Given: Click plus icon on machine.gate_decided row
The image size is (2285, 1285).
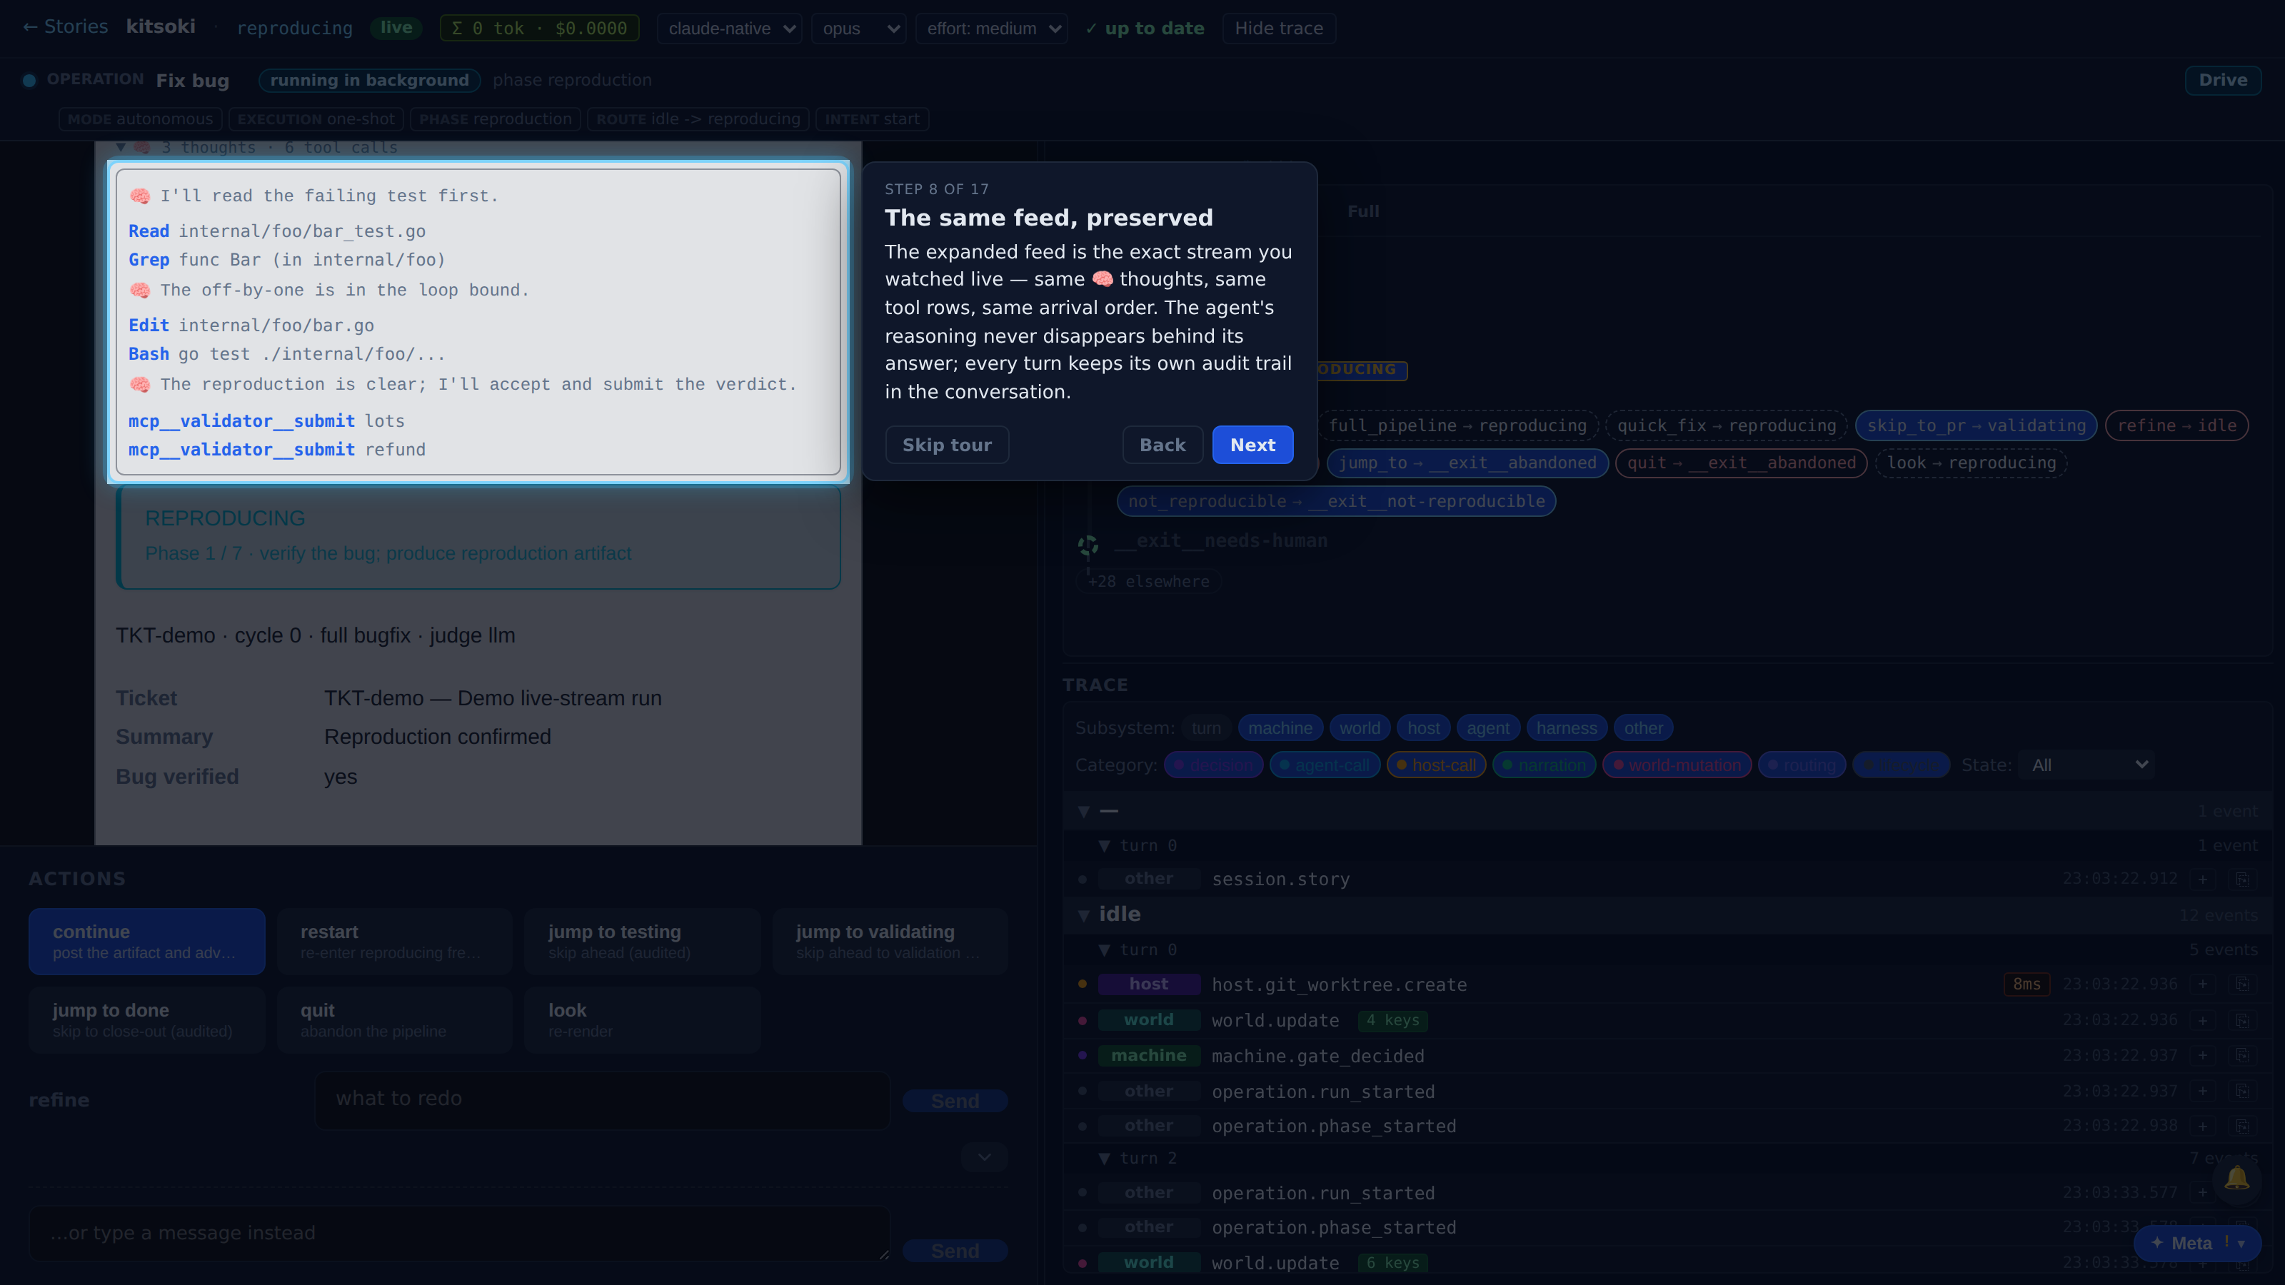Looking at the screenshot, I should click(x=2202, y=1055).
